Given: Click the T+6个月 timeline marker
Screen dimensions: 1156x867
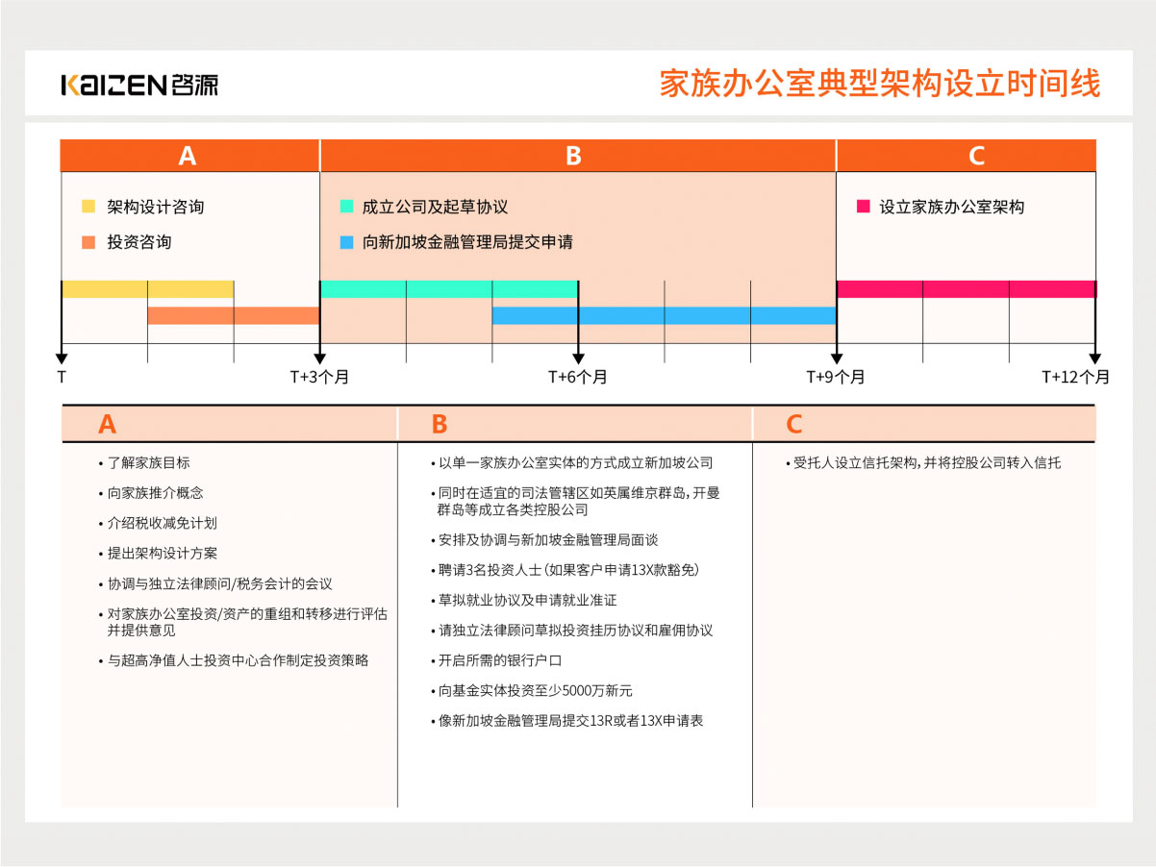Looking at the screenshot, I should point(577,377).
